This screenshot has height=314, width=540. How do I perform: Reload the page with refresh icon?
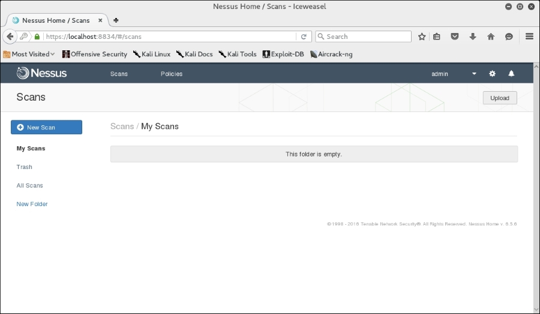tap(304, 37)
